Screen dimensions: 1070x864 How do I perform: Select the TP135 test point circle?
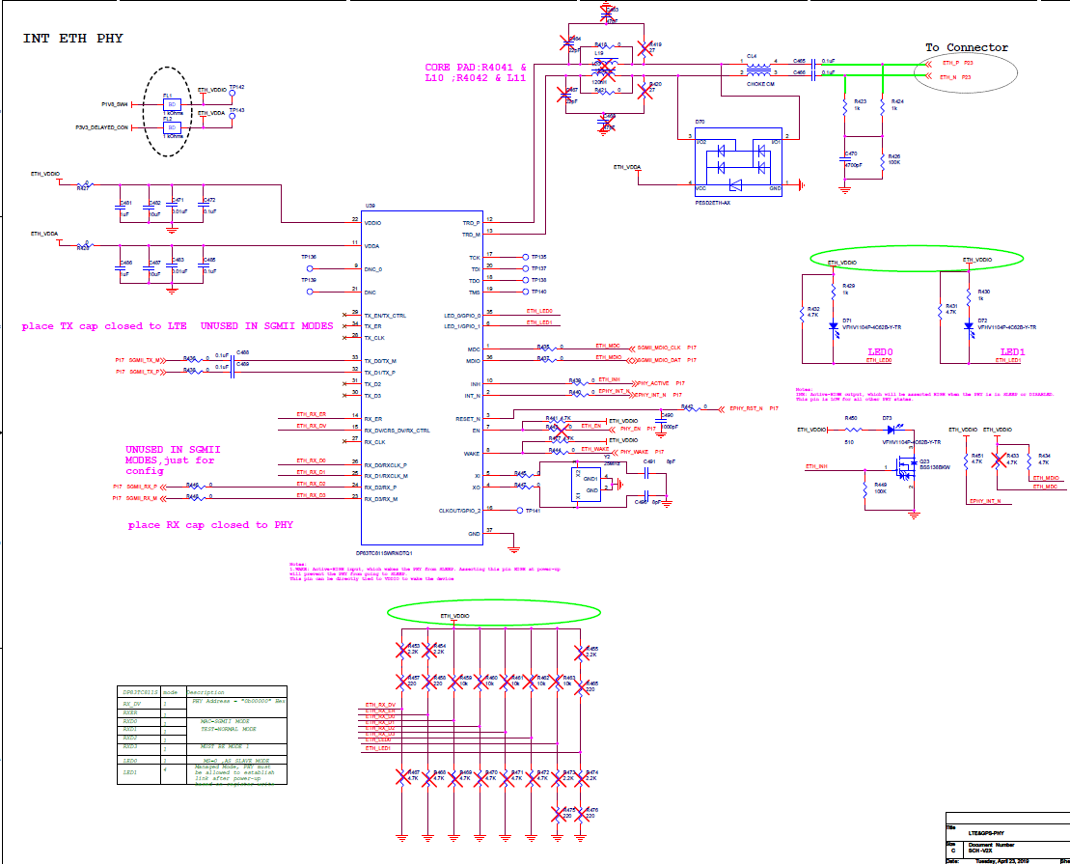526,257
